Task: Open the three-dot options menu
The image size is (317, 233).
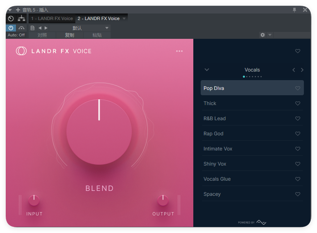Action: coord(179,51)
